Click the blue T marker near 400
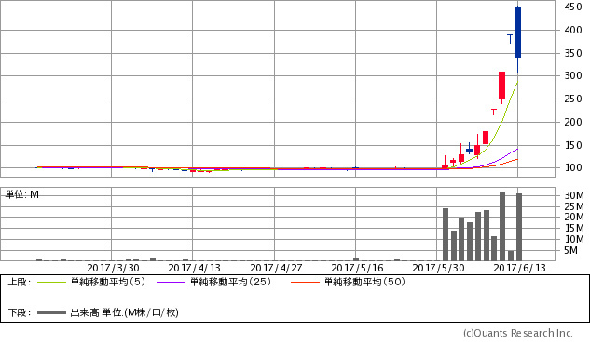 click(510, 39)
